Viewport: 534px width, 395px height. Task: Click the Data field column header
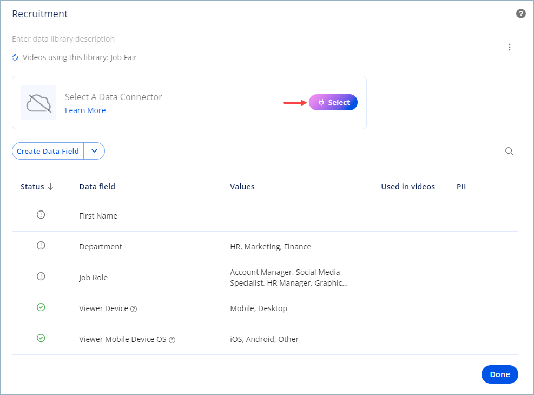tap(97, 187)
